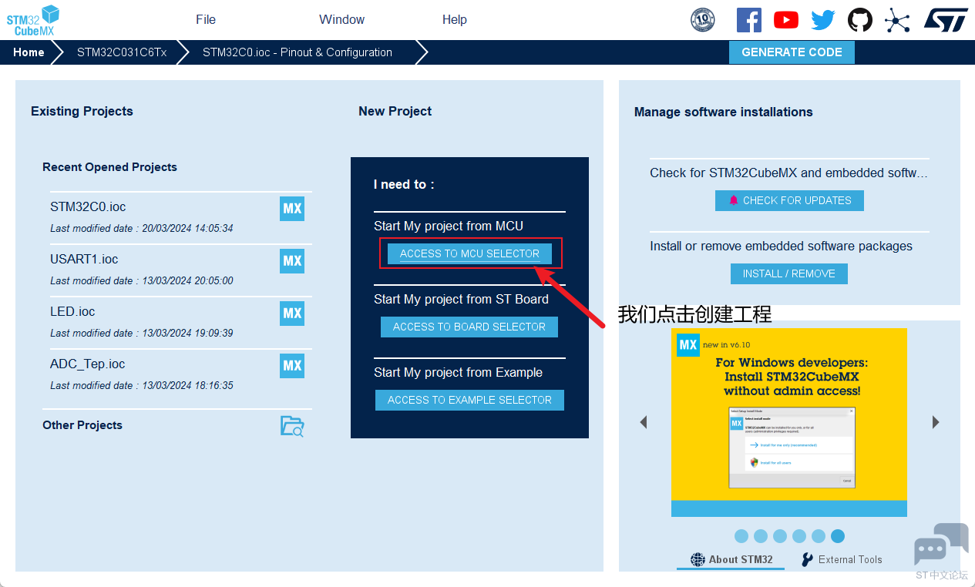Click the STM32CubeMX install banner image
975x587 pixels.
(x=789, y=422)
